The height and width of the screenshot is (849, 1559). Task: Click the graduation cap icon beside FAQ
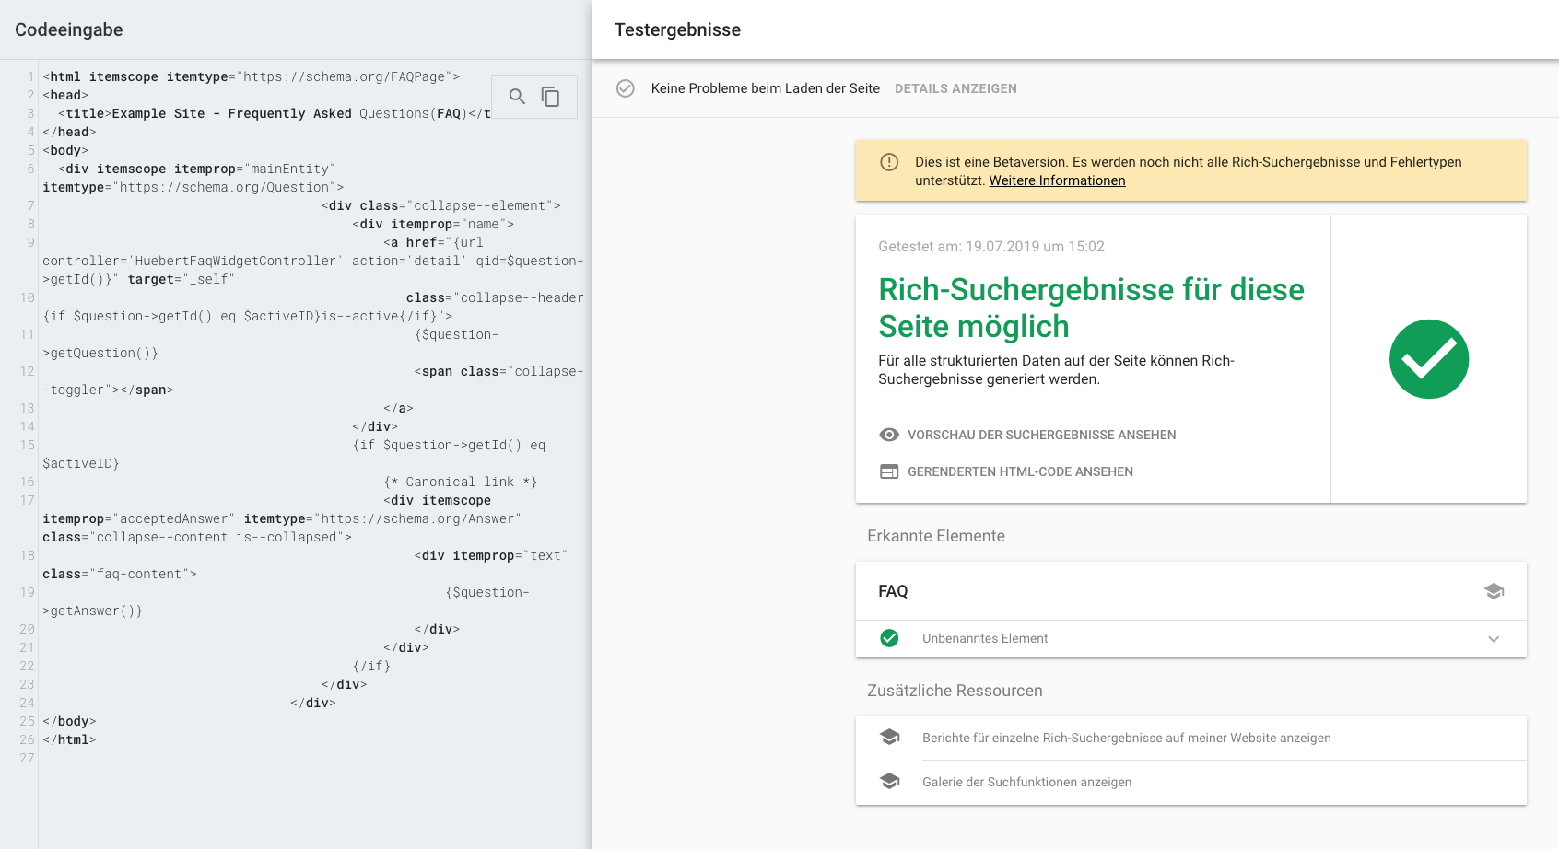[1495, 591]
